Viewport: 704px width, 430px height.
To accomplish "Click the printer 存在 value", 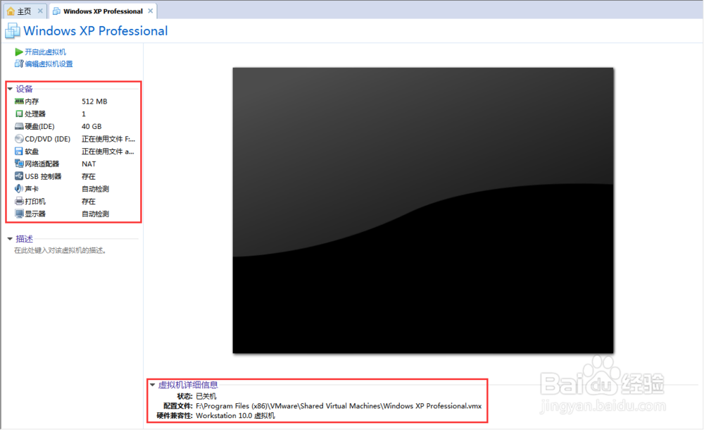I will [x=89, y=202].
